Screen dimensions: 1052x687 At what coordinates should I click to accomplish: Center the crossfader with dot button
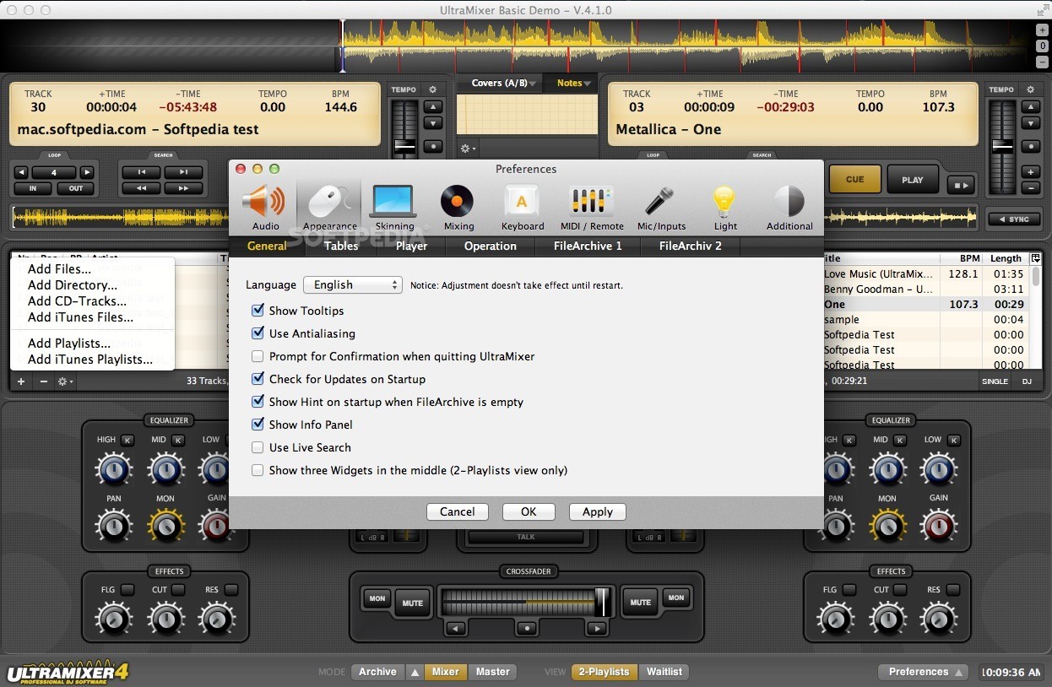527,628
